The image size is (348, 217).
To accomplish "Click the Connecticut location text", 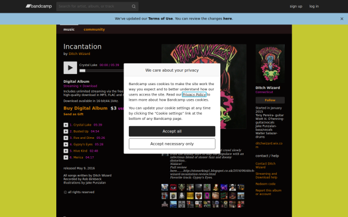I will (264, 92).
